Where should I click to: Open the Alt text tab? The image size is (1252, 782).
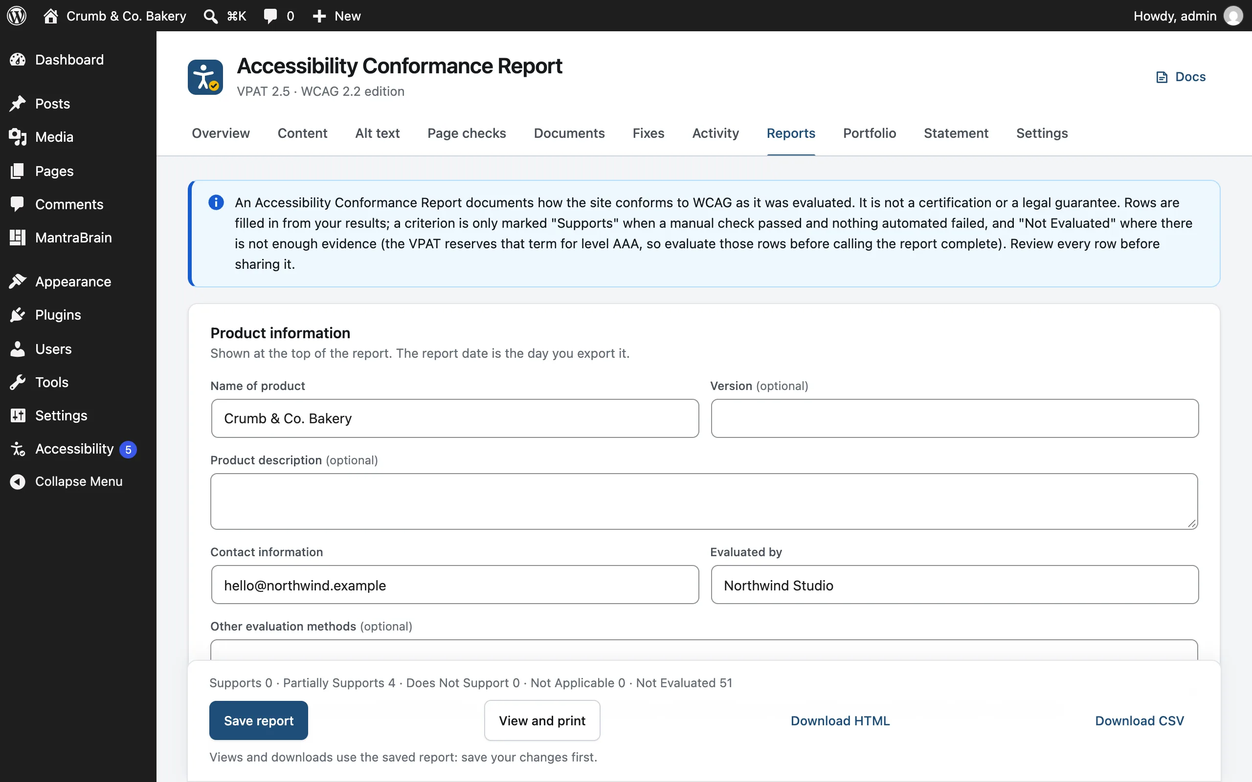(377, 133)
